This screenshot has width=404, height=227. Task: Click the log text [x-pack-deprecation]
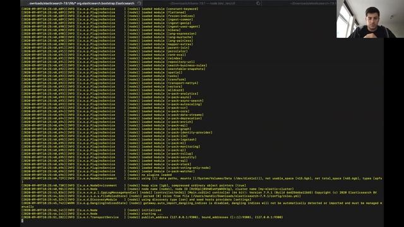click(x=184, y=119)
